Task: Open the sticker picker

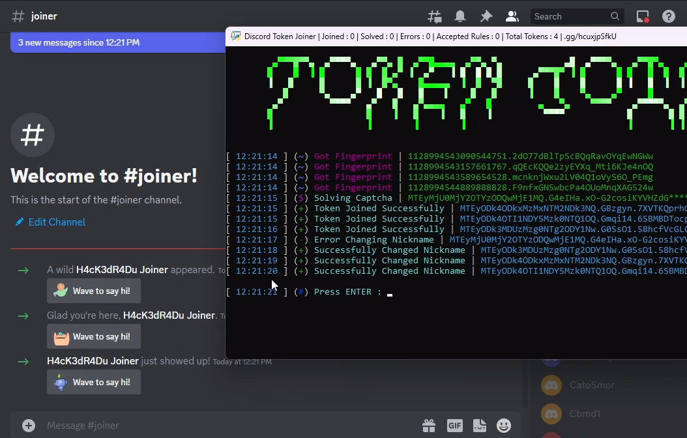Action: click(479, 425)
